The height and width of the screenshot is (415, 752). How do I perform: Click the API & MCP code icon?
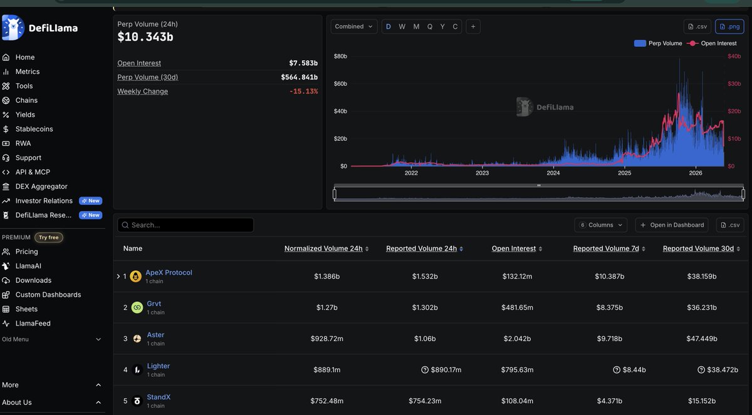[x=6, y=172]
